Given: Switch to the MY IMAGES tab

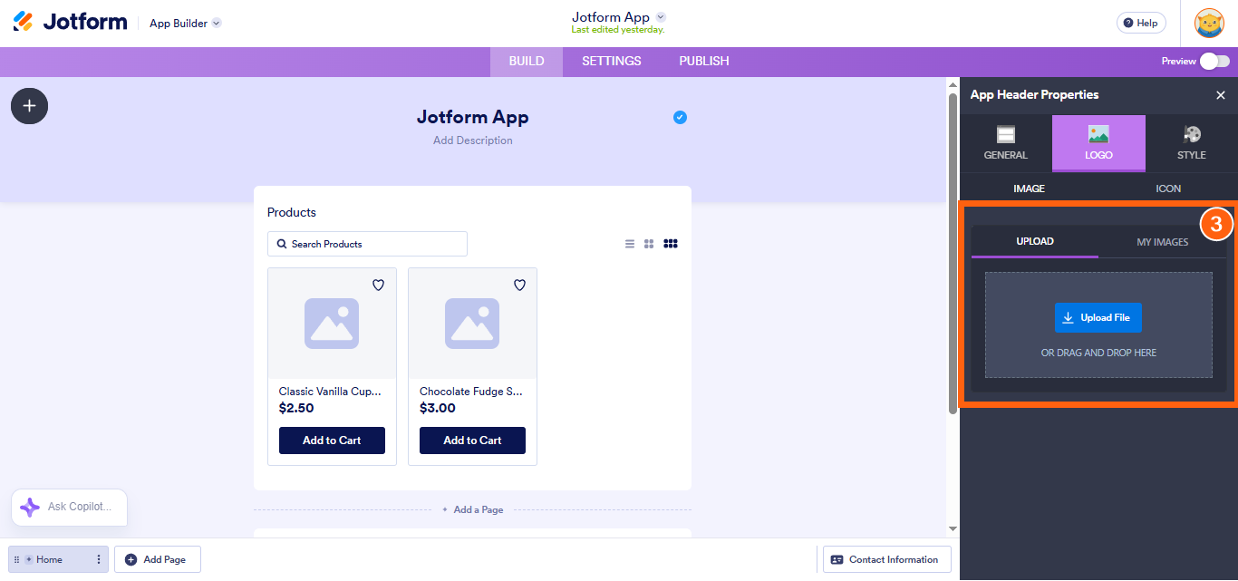Looking at the screenshot, I should 1163,242.
